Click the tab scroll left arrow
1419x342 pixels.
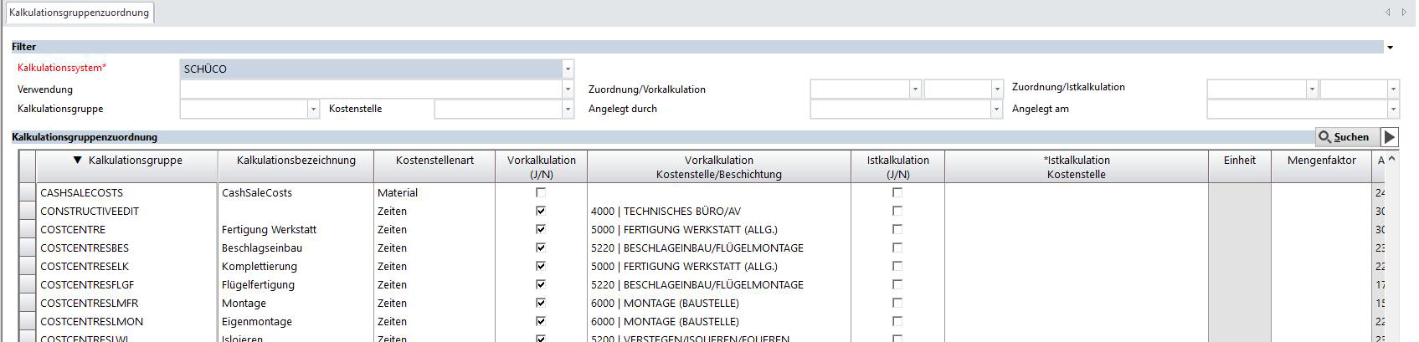(x=1387, y=13)
